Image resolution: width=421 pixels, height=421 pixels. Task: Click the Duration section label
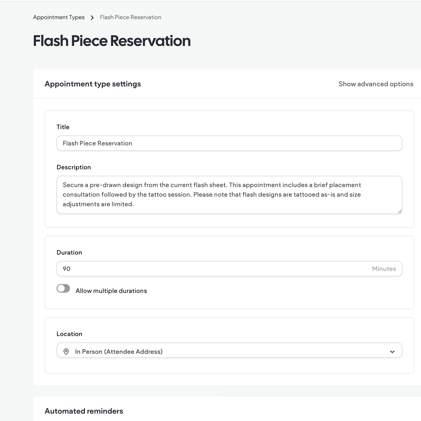[69, 252]
